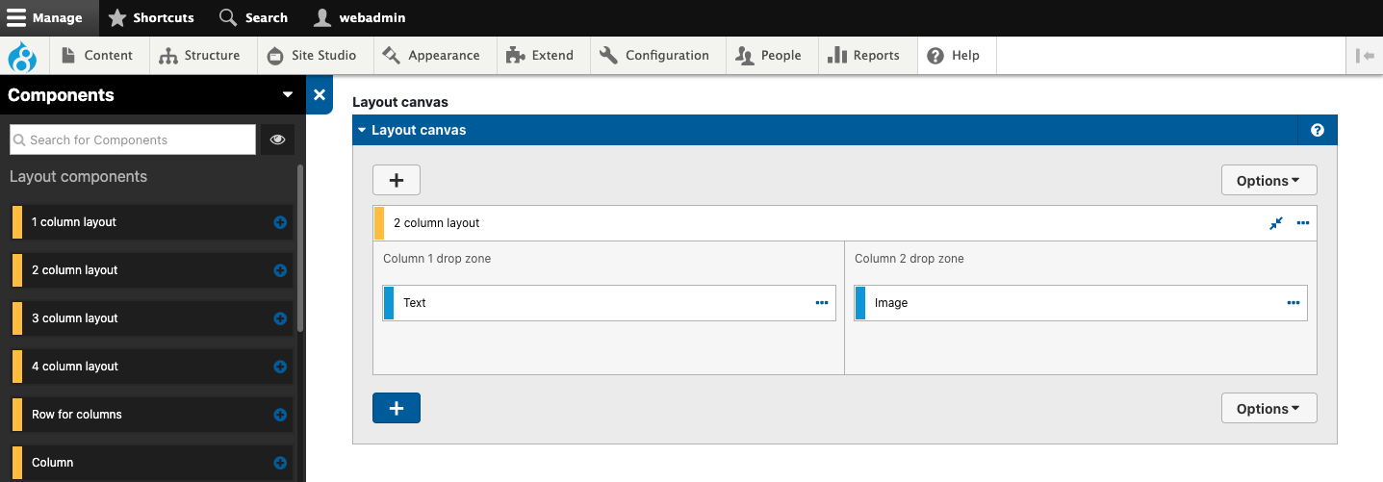Image resolution: width=1383 pixels, height=482 pixels.
Task: Click the magnifier icon in Components search
Action: [19, 140]
